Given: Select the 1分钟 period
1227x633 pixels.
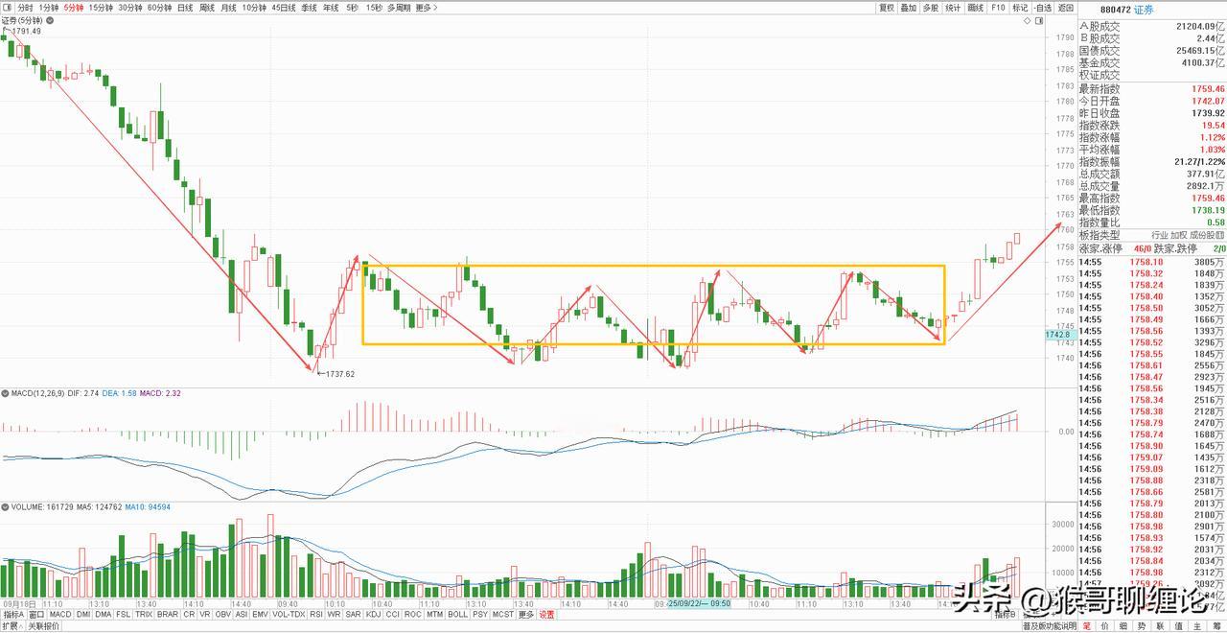Looking at the screenshot, I should coord(49,8).
